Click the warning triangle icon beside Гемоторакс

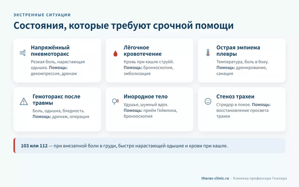(x=24, y=101)
